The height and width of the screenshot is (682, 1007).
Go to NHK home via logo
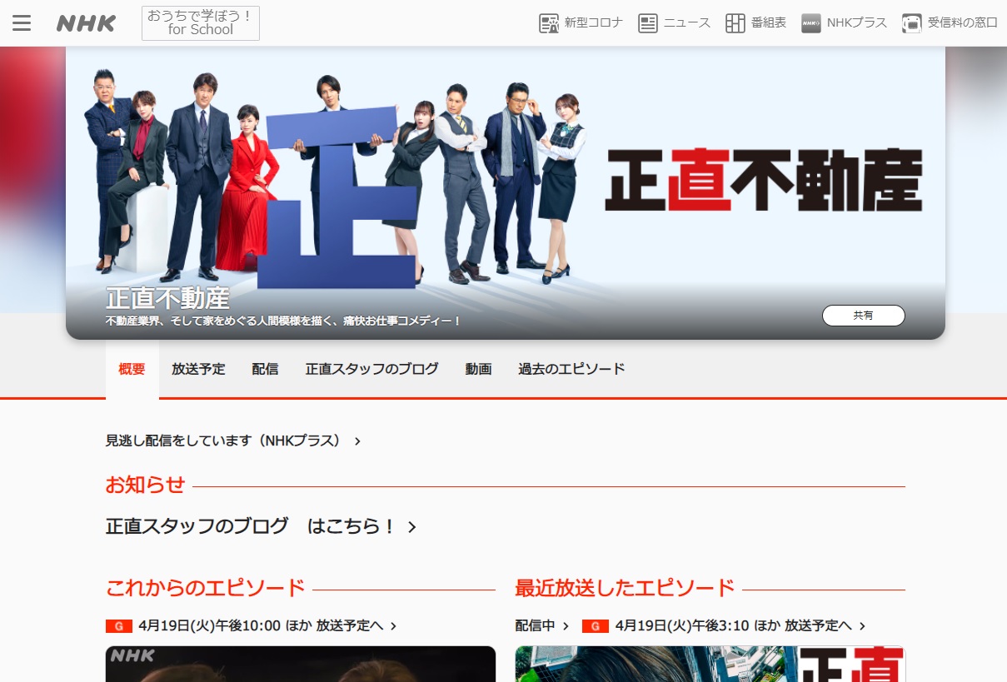tap(86, 23)
